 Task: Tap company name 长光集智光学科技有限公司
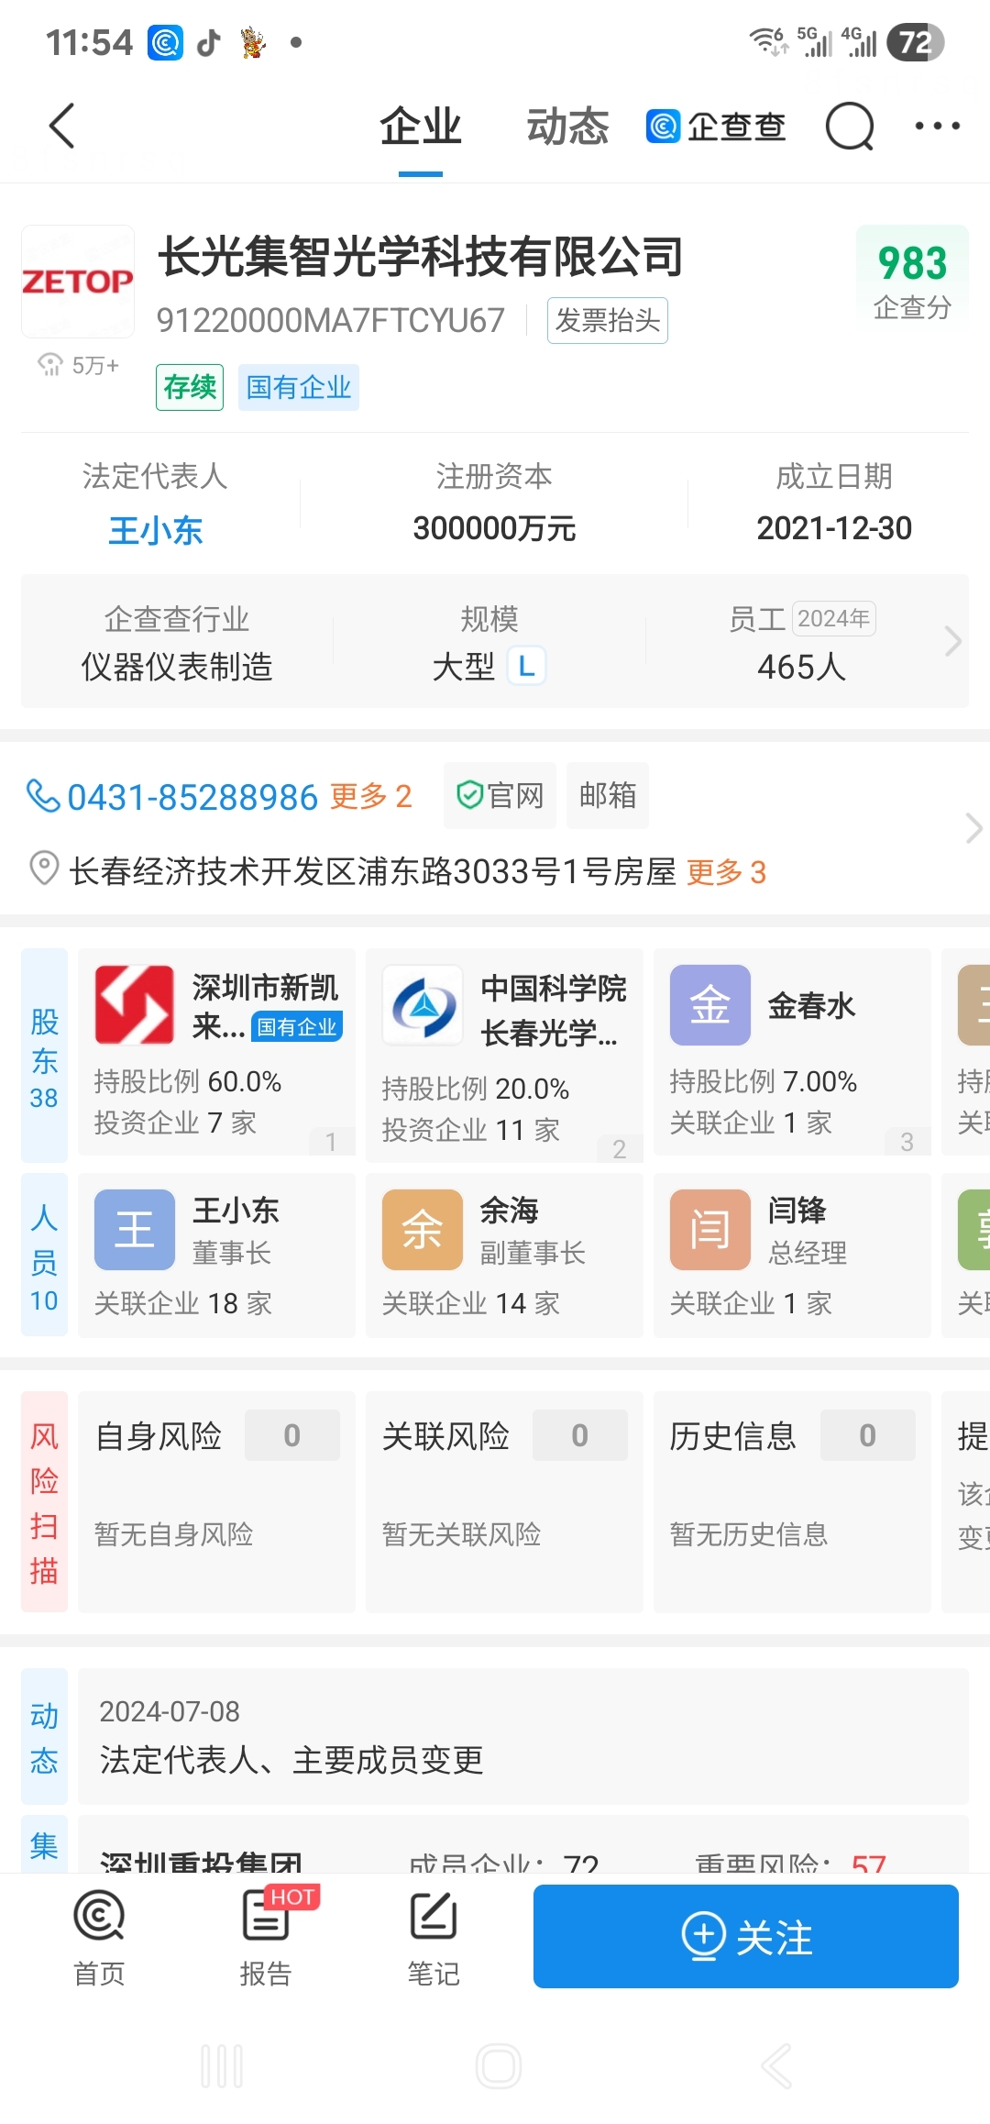pos(421,256)
